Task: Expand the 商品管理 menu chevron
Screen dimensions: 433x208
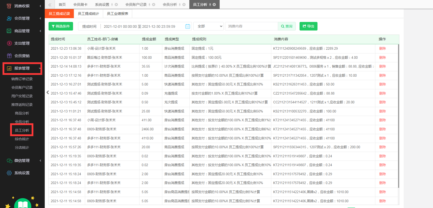Action: pyautogui.click(x=40, y=31)
